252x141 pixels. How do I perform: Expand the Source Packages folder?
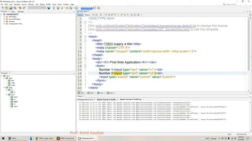pos(4,19)
